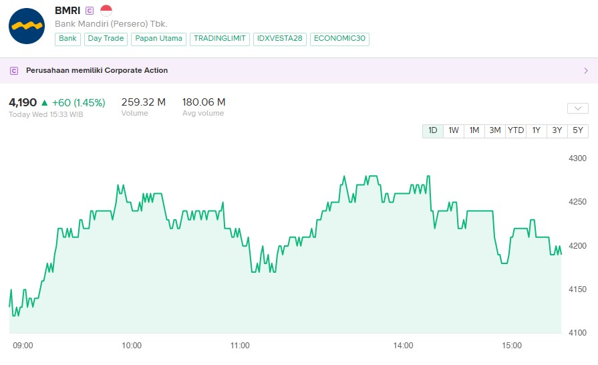Viewport: 598px width, 365px height.
Task: Click the Bank Mandiri logo icon
Action: (27, 26)
